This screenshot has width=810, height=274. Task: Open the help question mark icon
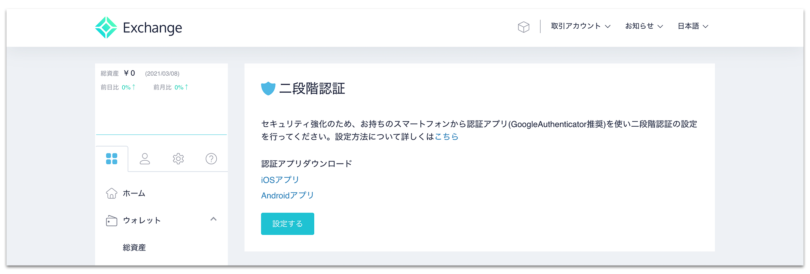click(211, 159)
